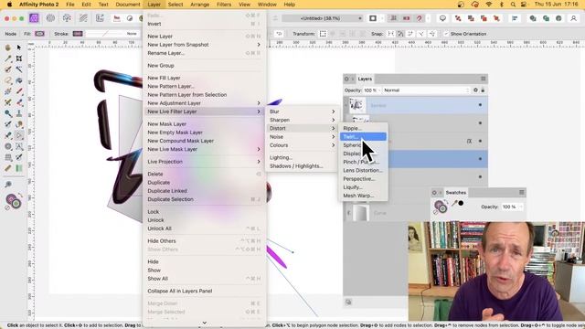
Task: Switch to the Layers panel tab
Action: (365, 79)
